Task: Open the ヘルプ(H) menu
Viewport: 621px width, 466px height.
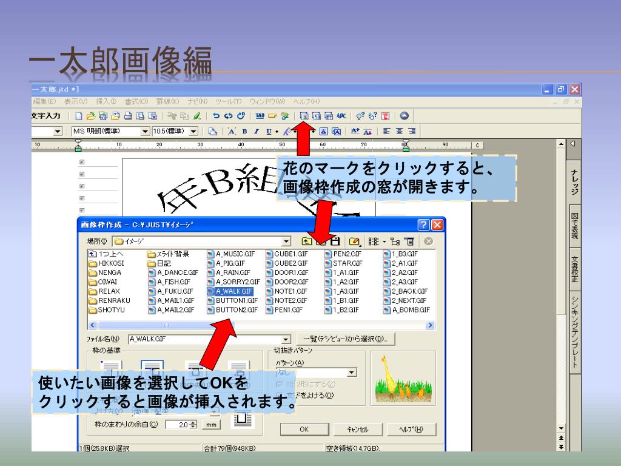Action: [x=306, y=101]
